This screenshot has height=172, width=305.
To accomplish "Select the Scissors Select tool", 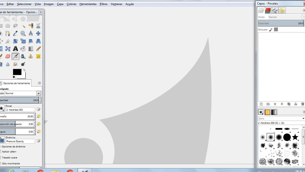I will [38, 26].
